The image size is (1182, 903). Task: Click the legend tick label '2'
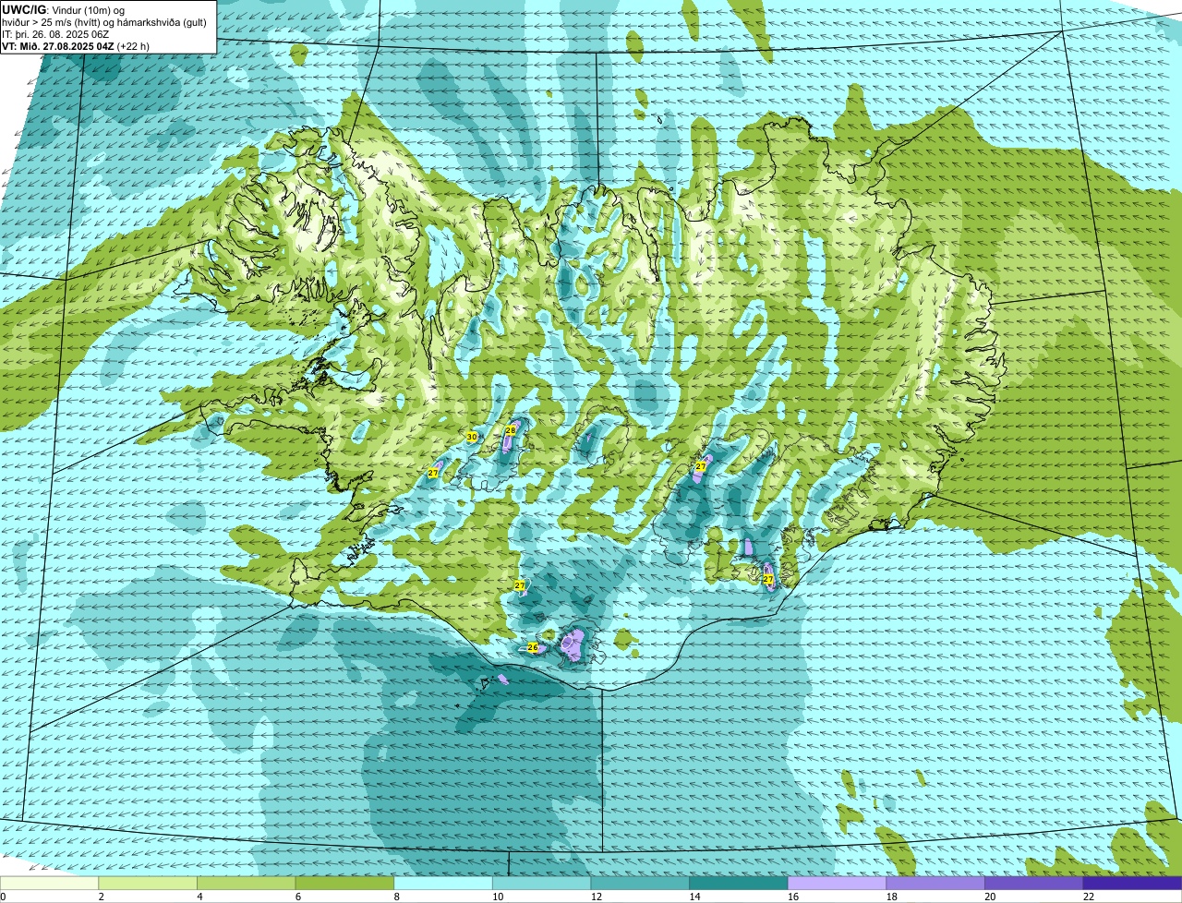click(x=101, y=897)
